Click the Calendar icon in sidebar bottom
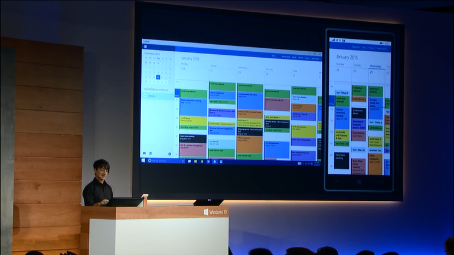The image size is (454, 255). click(151, 153)
